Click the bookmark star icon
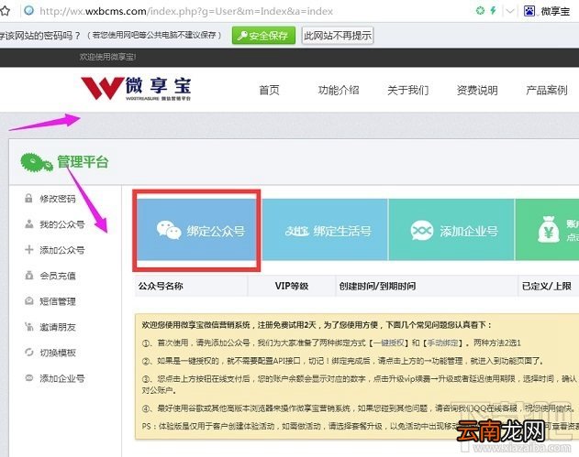This screenshot has height=457, width=579. click(5, 11)
